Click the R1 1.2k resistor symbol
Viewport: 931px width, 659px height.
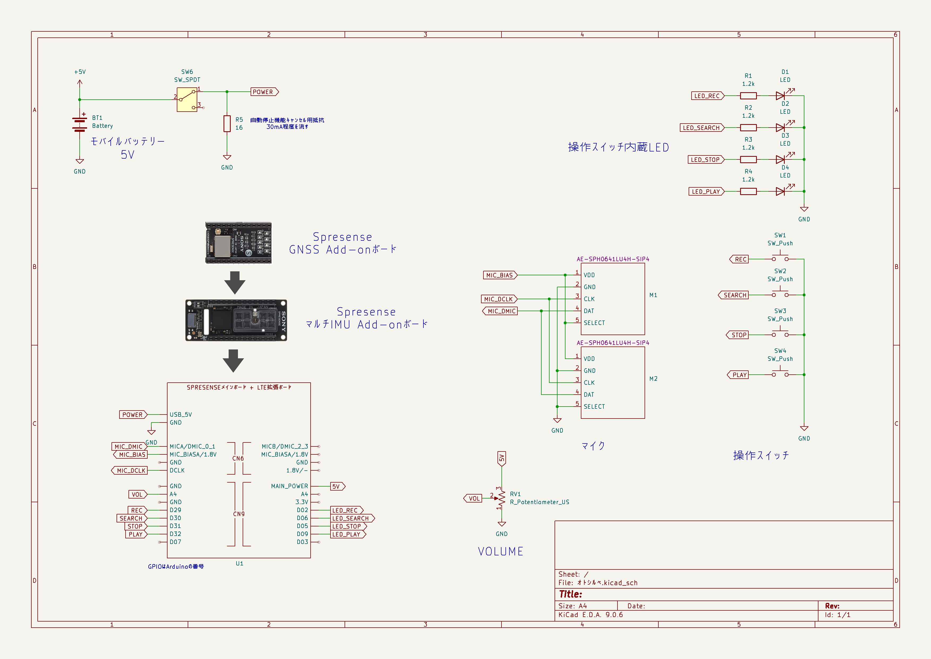748,96
